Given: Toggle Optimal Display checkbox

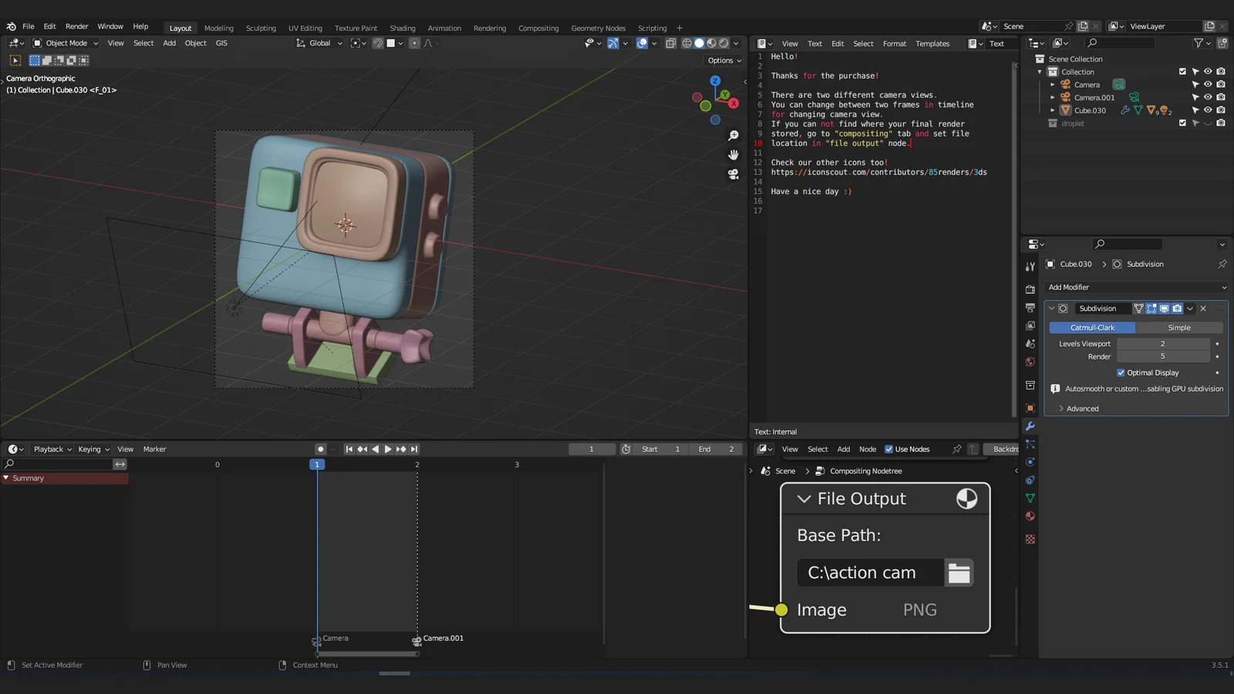Looking at the screenshot, I should [x=1121, y=372].
